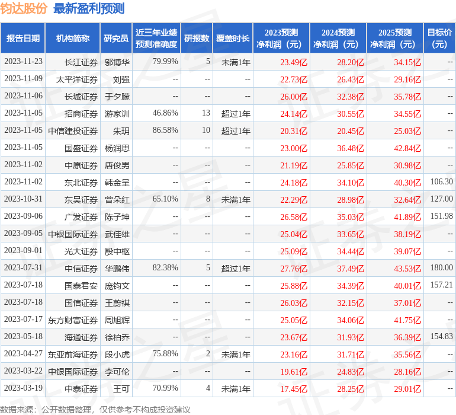Click the value 26.43亿
This screenshot has width=456, height=415.
tap(351, 79)
